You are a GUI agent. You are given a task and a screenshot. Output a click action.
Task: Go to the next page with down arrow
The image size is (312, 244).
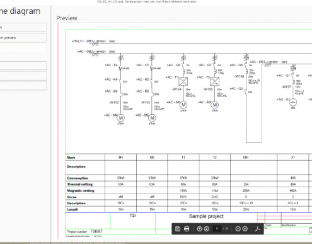pos(207,229)
